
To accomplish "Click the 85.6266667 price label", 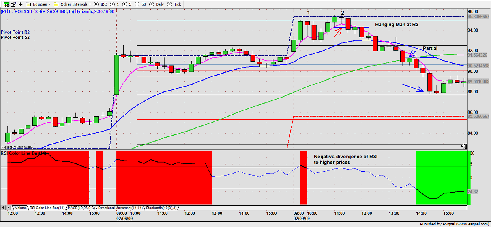I will 478,116.
